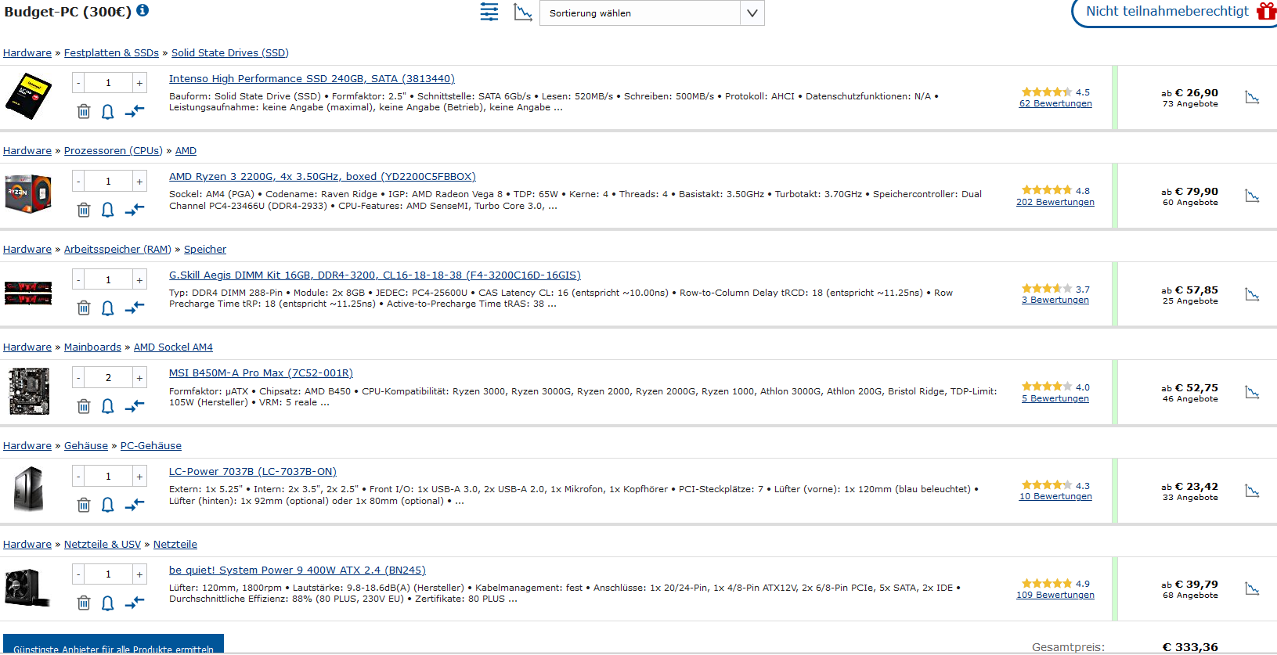
Task: Delete be quiet! System Power 9 from list
Action: pos(84,603)
